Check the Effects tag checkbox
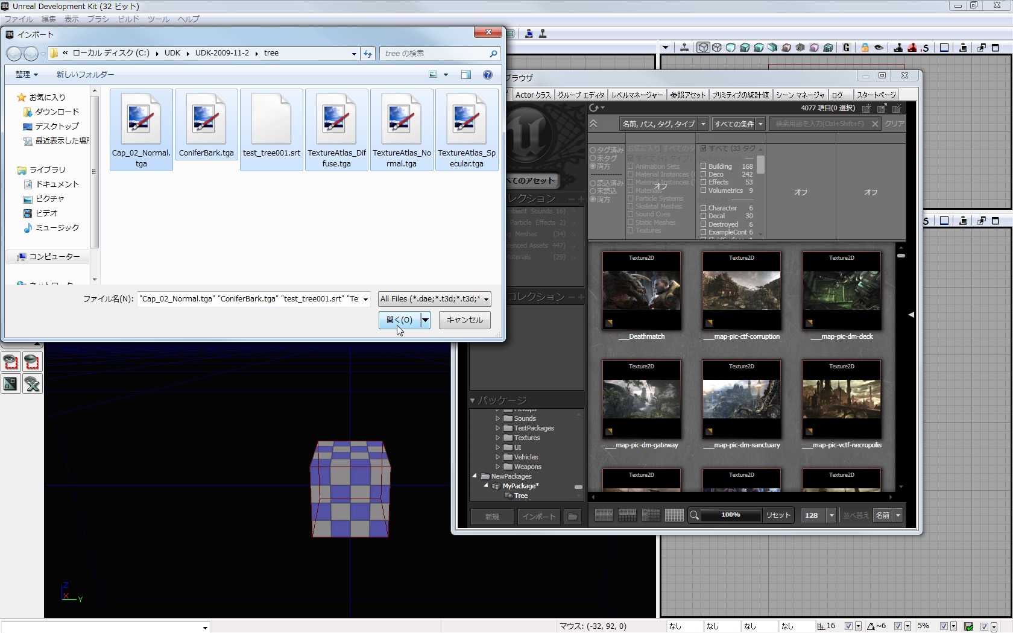Image resolution: width=1013 pixels, height=633 pixels. (703, 182)
